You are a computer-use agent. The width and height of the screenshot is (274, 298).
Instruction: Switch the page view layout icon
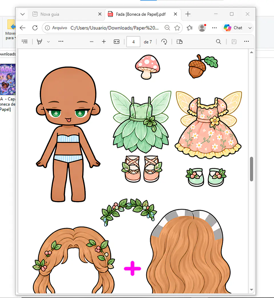(x=179, y=42)
